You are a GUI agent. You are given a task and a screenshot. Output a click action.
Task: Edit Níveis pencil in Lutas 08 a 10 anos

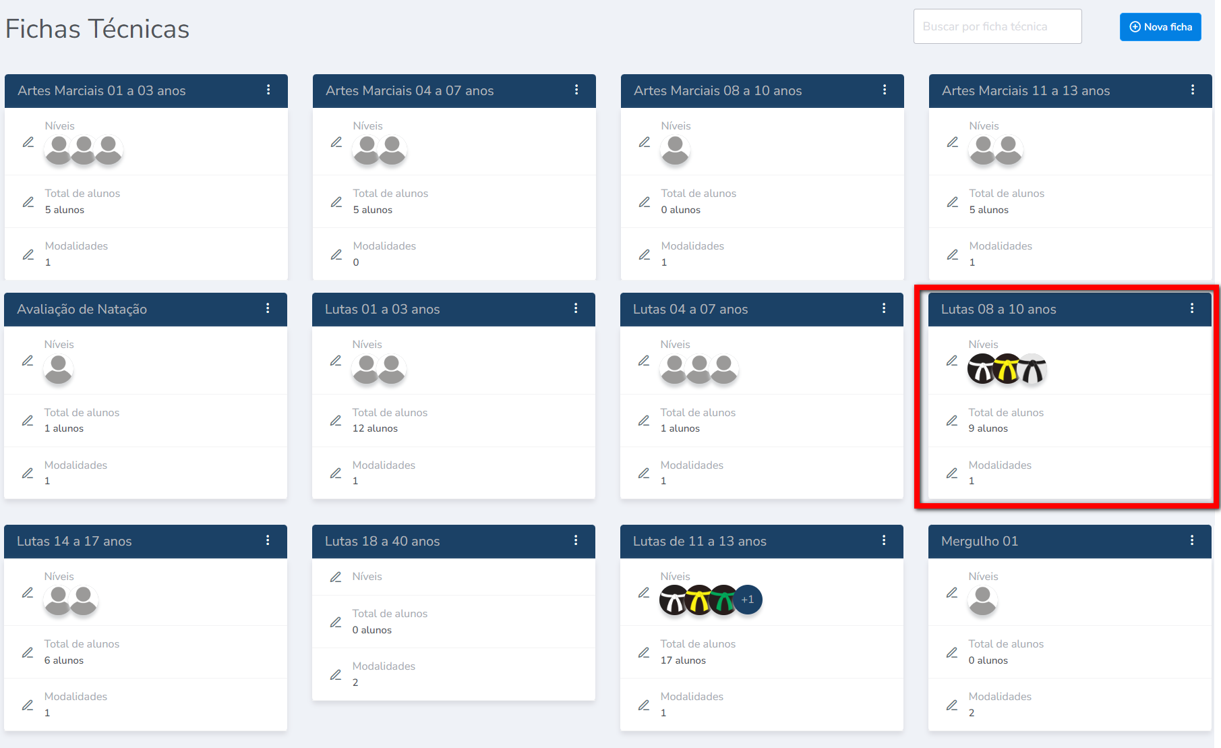(952, 361)
